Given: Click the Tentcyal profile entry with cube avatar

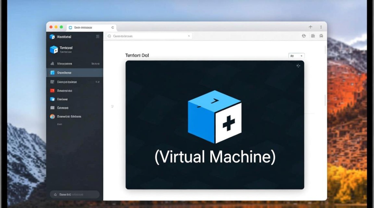Looking at the screenshot, I should 66,49.
